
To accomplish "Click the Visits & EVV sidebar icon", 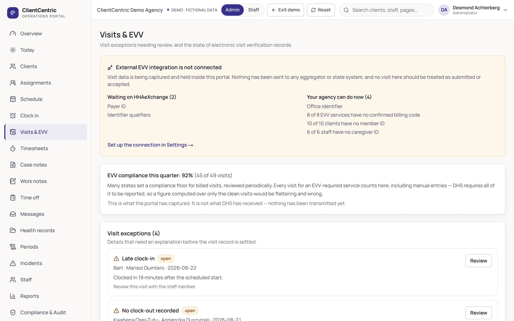I will click(x=13, y=132).
